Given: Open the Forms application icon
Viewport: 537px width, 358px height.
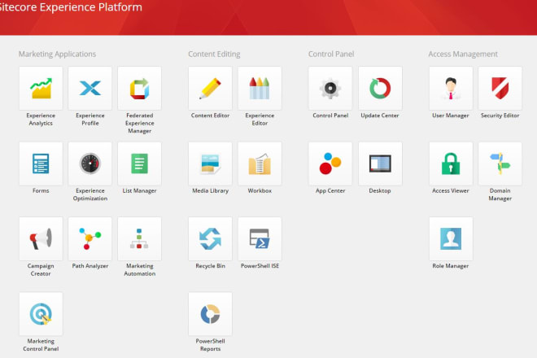Looking at the screenshot, I should [41, 164].
